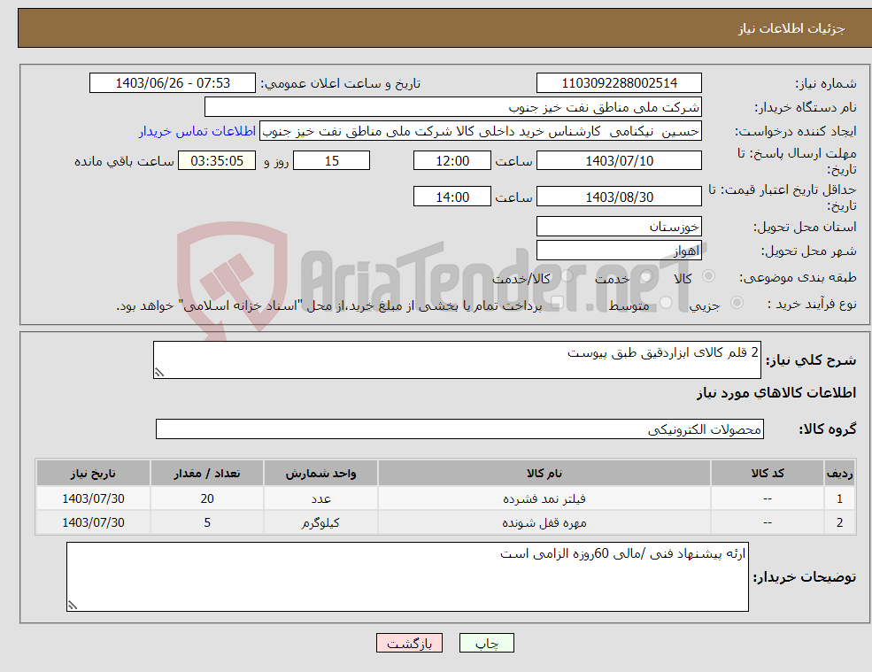Click the validity time field 14:00
Viewport: 872px width, 672px height.
(452, 197)
